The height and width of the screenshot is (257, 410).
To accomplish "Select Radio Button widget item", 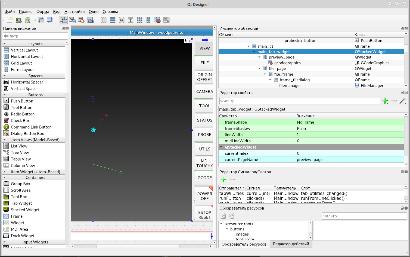I will tap(23, 114).
